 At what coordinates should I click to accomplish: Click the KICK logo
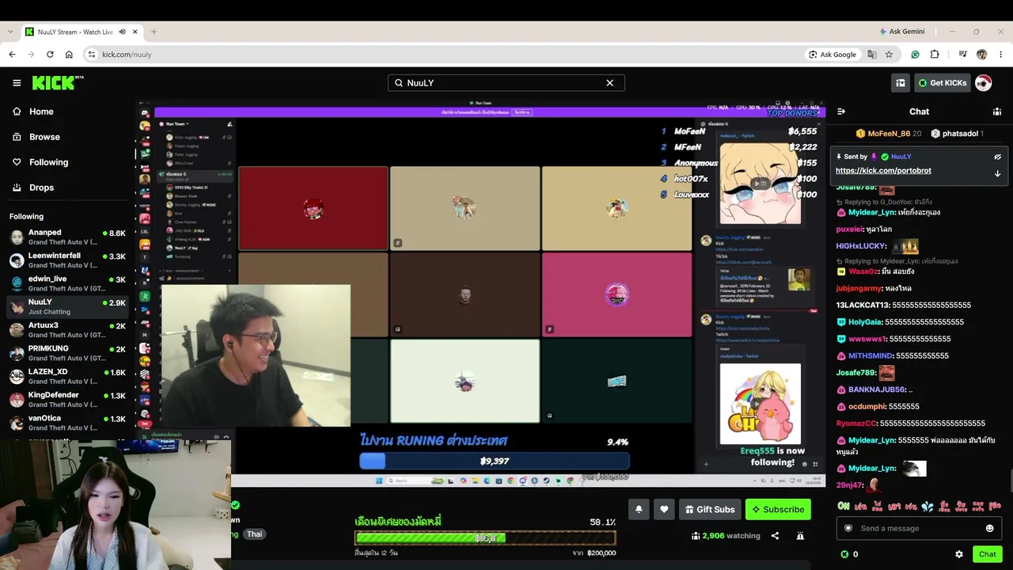58,82
